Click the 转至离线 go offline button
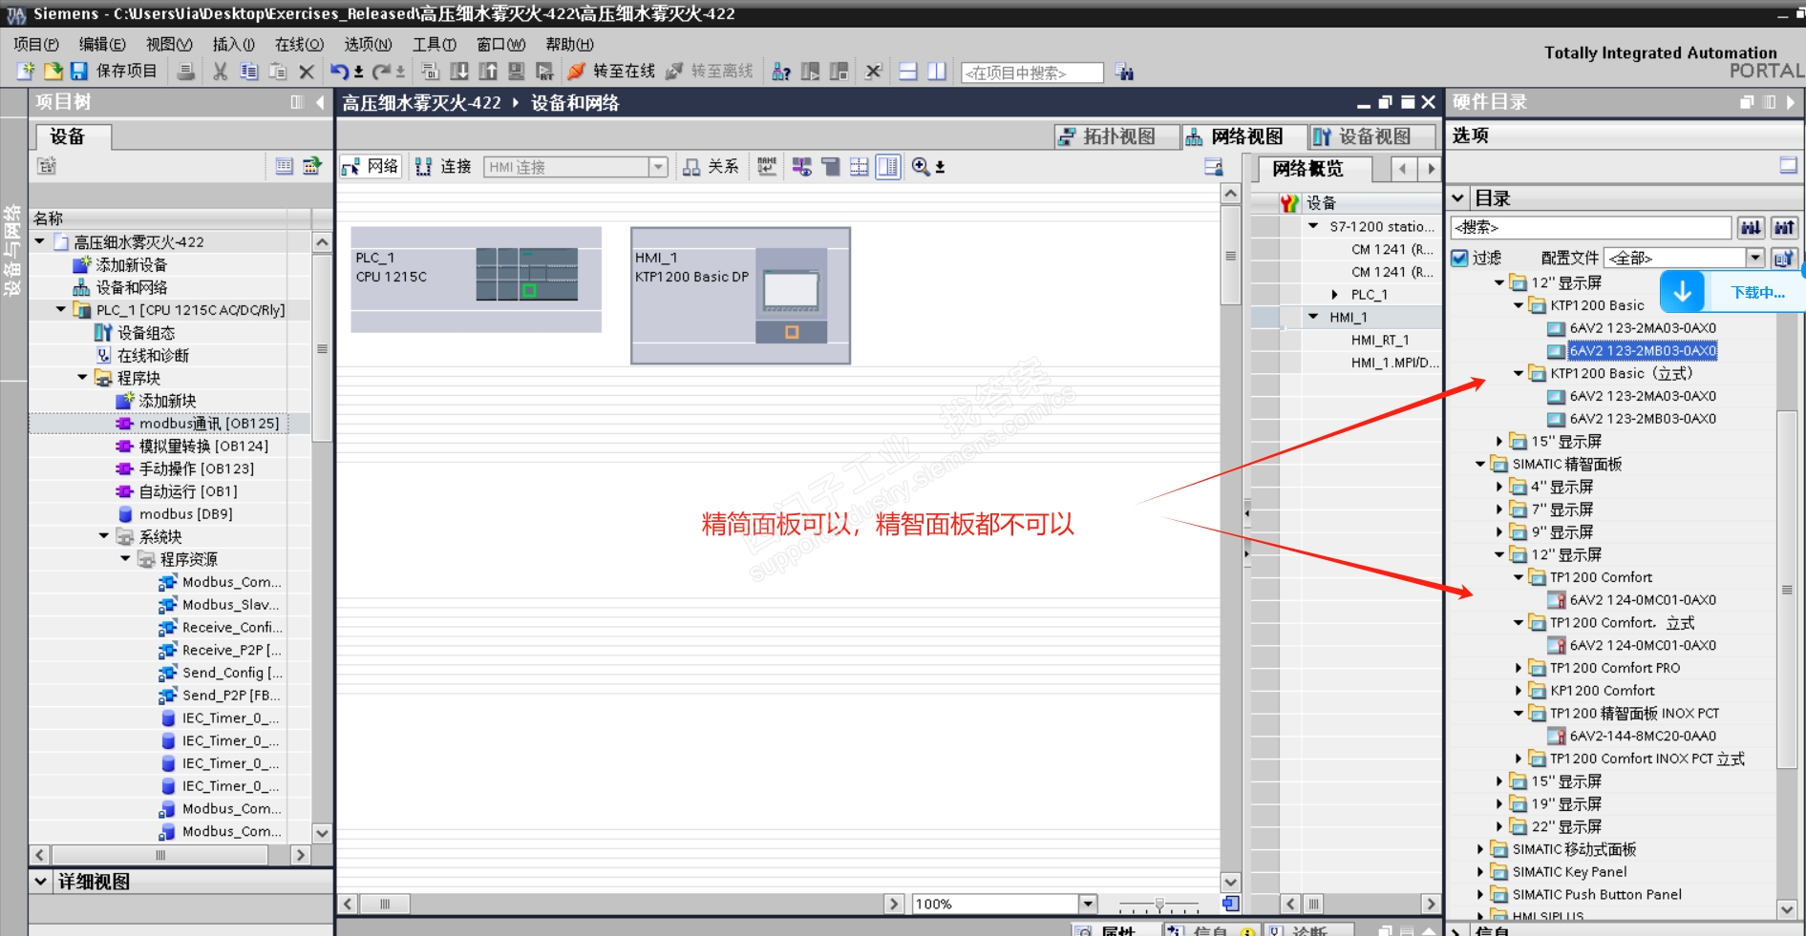Viewport: 1806px width, 936px height. tap(710, 72)
